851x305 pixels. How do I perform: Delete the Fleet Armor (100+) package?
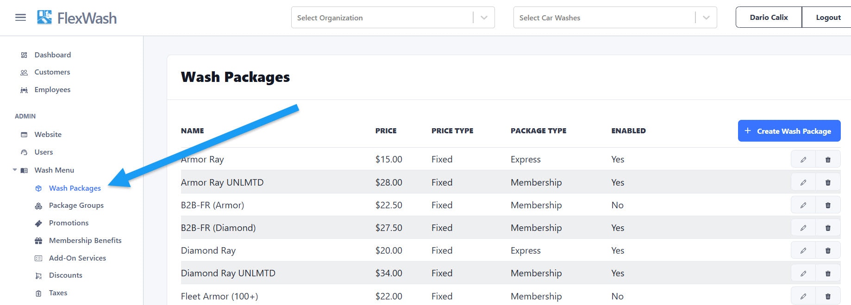click(x=828, y=296)
